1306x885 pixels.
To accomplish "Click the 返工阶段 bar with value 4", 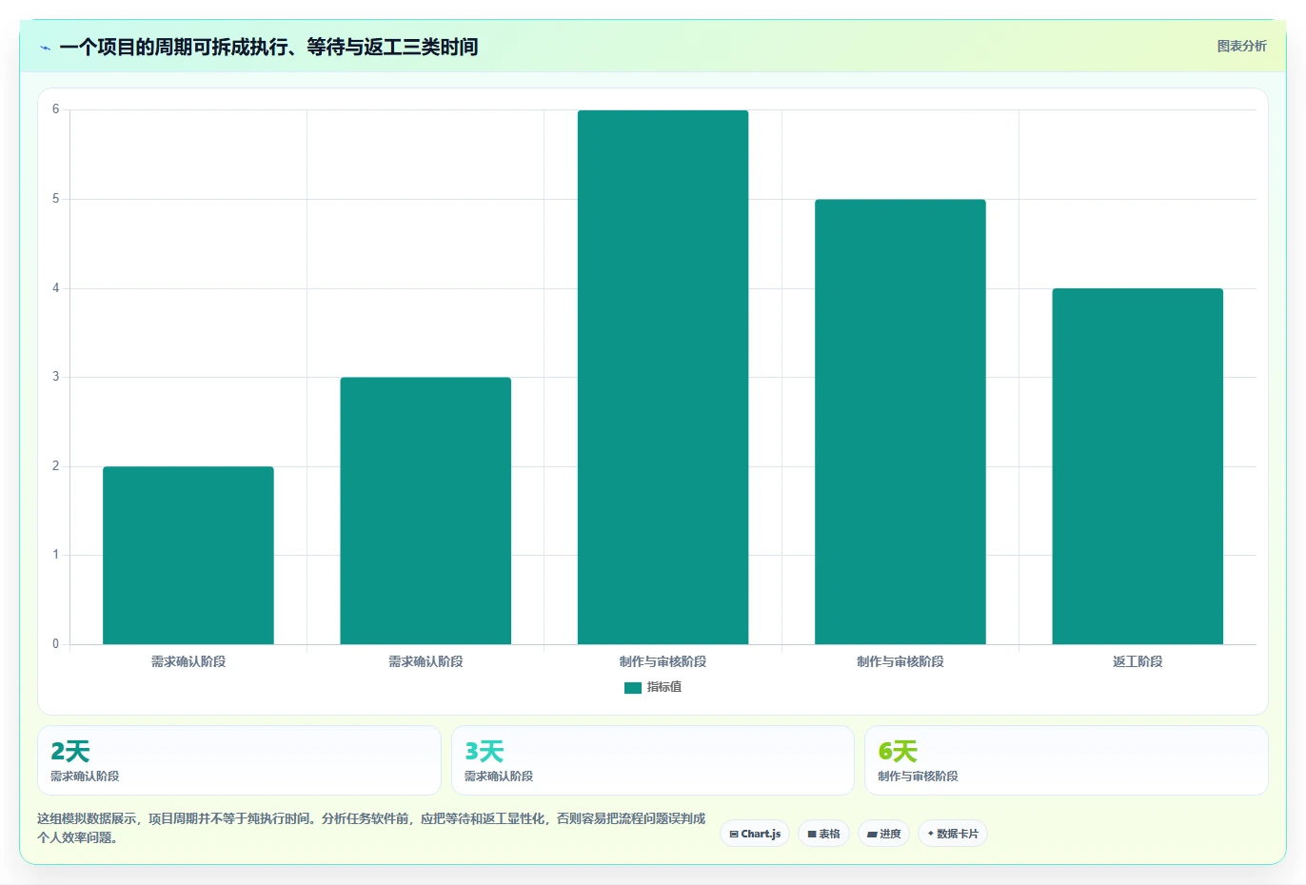I will pyautogui.click(x=1138, y=466).
